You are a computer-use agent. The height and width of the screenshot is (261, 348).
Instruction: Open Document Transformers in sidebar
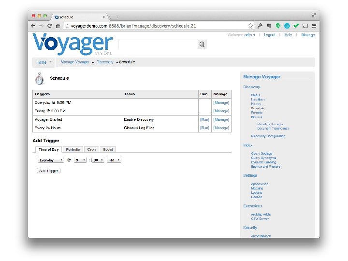273,129
